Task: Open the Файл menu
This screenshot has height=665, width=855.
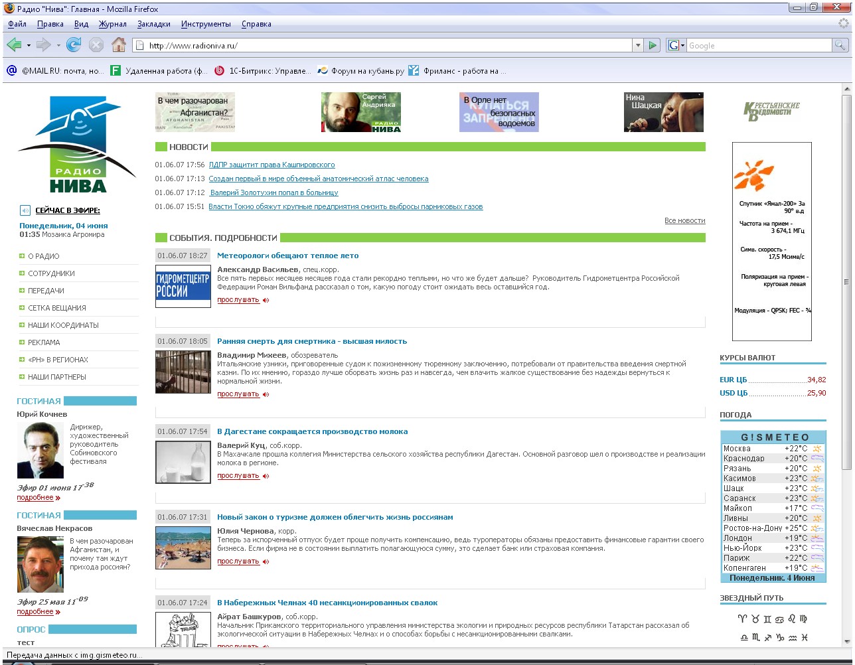Action: pos(17,24)
